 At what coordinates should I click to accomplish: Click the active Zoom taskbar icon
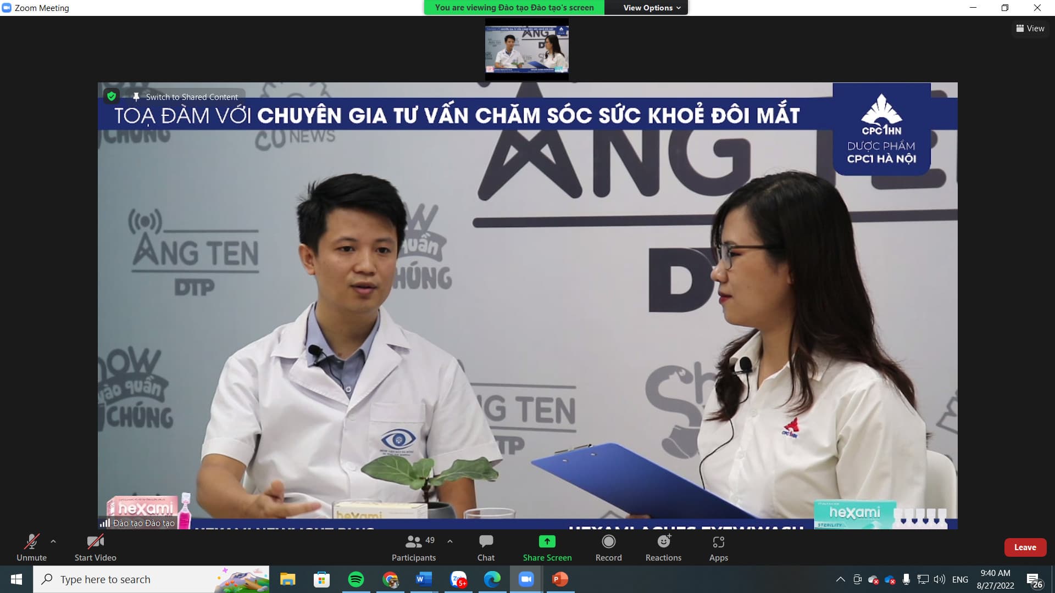click(526, 579)
